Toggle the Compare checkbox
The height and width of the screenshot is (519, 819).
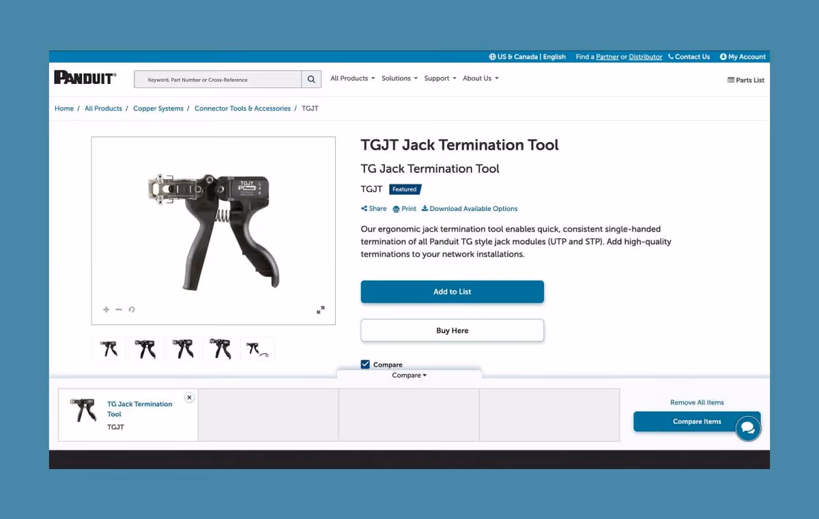tap(365, 365)
